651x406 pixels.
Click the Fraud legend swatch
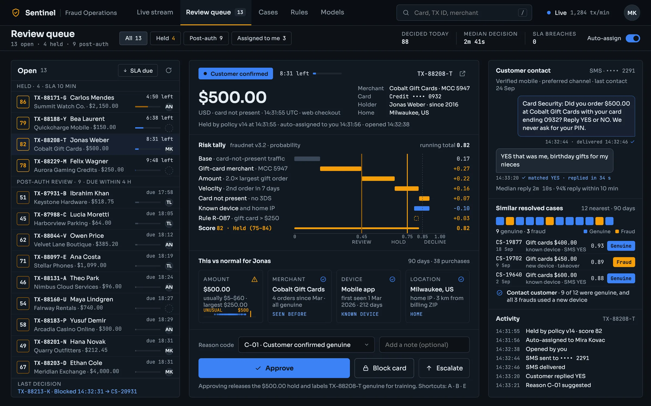pos(617,231)
